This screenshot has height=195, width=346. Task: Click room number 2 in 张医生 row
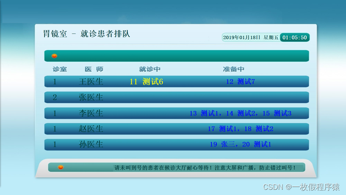pos(55,97)
